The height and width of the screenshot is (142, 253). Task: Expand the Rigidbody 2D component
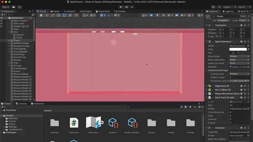pyautogui.click(x=207, y=86)
